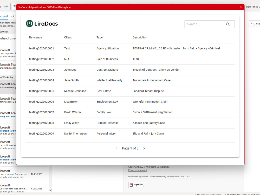Image resolution: width=260 pixels, height=195 pixels.
Task: Click Breach of Contract description
Action: [156, 70]
